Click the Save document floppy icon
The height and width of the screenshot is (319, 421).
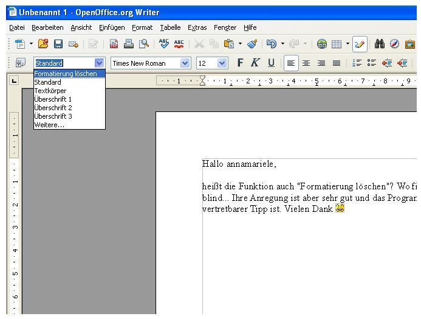point(58,44)
